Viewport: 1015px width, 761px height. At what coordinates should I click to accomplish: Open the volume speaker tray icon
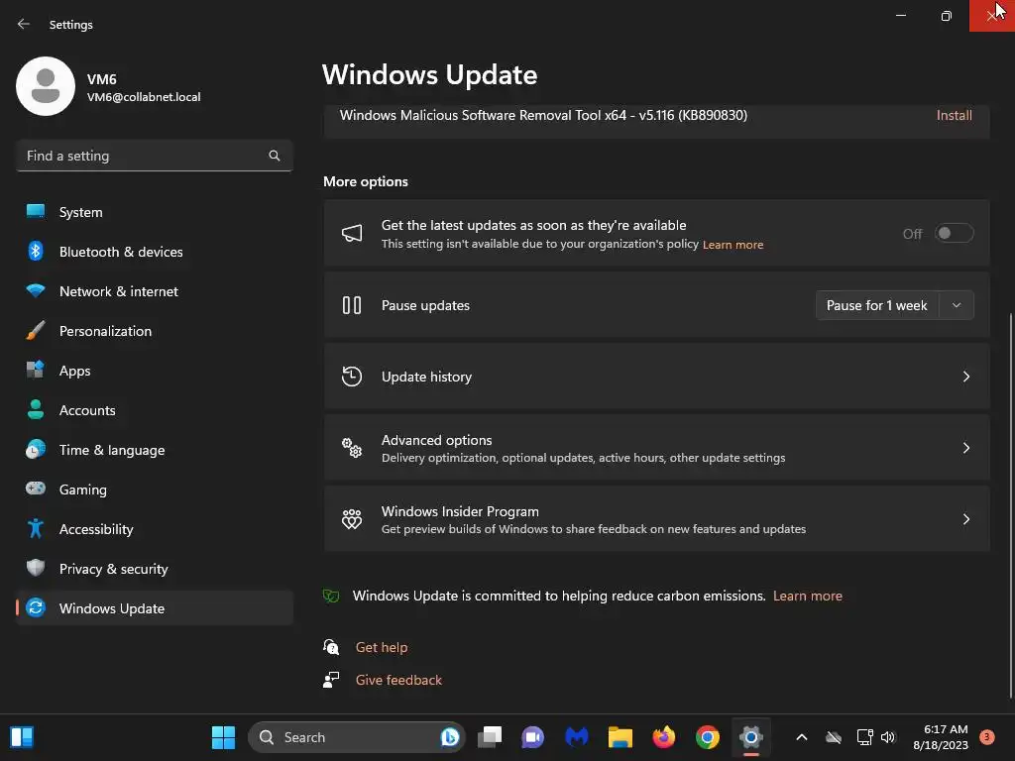[888, 737]
